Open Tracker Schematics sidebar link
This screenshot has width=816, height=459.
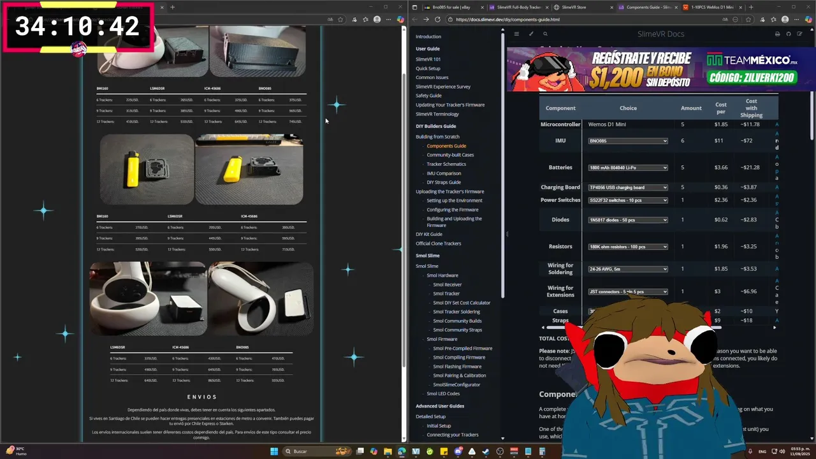point(446,164)
